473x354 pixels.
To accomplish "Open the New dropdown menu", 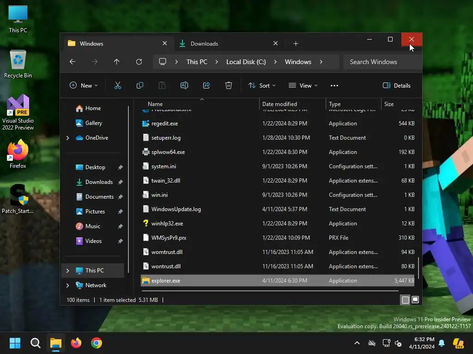I will pos(84,85).
